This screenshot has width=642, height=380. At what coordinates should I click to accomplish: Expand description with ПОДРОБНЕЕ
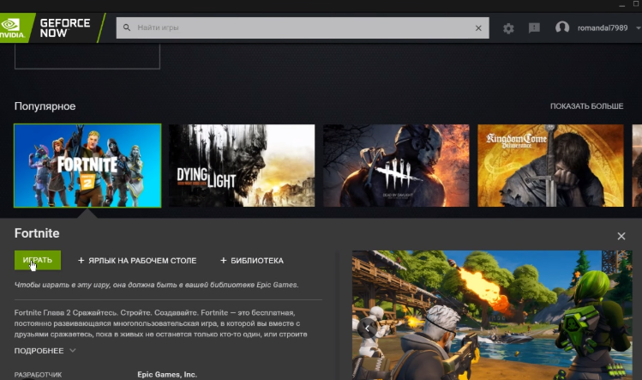pos(45,351)
